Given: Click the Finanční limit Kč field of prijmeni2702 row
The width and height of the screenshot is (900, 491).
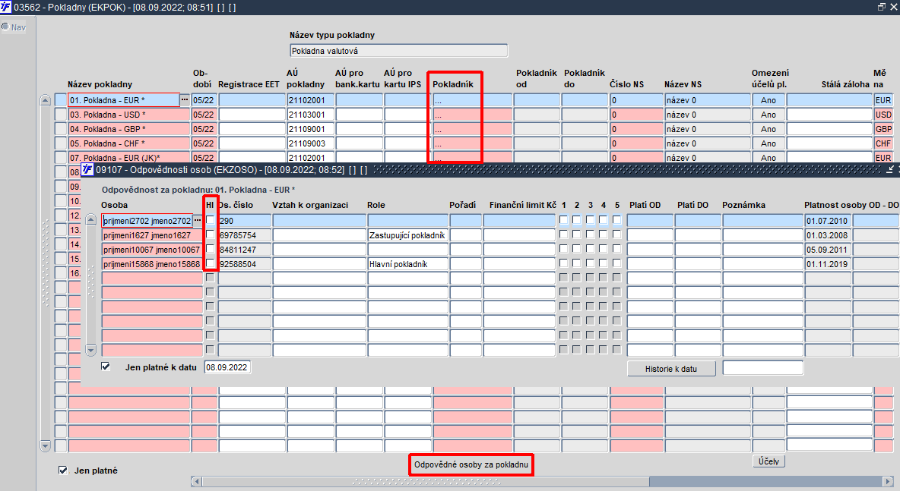Looking at the screenshot, I should point(519,221).
